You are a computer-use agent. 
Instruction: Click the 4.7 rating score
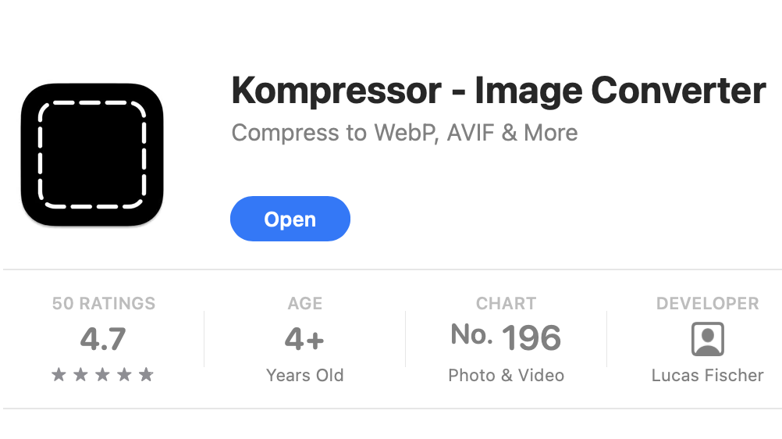[x=103, y=340]
